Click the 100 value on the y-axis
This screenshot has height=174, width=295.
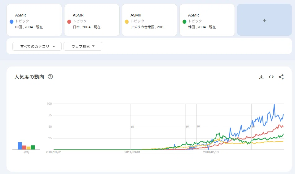pos(49,103)
